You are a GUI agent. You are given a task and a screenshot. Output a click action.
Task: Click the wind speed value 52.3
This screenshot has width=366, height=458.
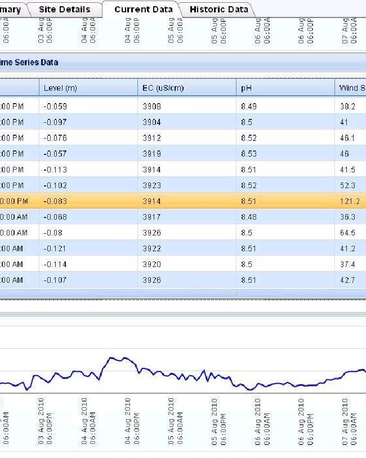point(347,185)
